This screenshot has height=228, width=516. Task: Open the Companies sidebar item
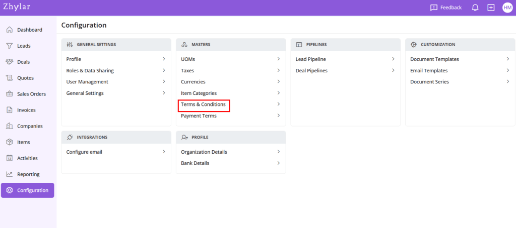pyautogui.click(x=29, y=126)
